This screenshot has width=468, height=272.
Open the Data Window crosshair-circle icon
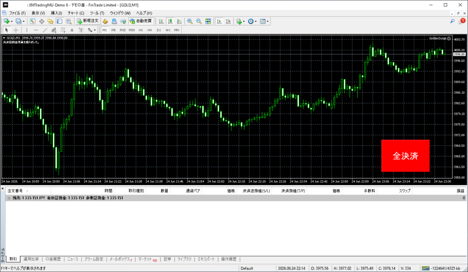pyautogui.click(x=42, y=21)
